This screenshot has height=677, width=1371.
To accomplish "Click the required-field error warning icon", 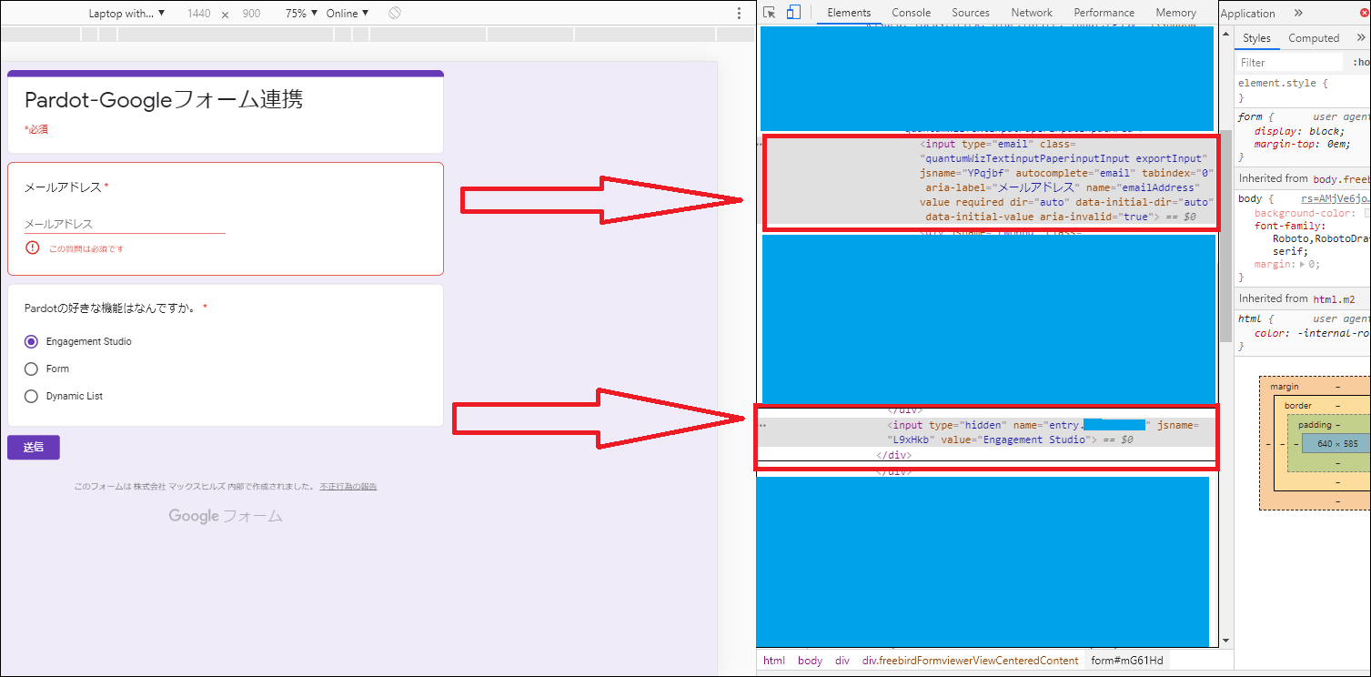I will point(33,248).
